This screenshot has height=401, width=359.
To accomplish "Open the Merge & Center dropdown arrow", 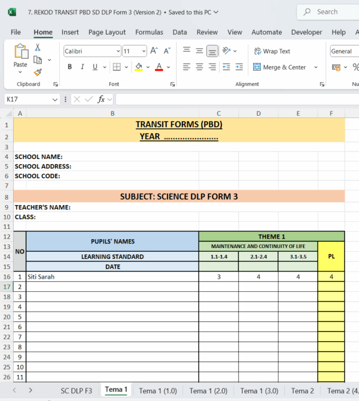I will pyautogui.click(x=316, y=67).
